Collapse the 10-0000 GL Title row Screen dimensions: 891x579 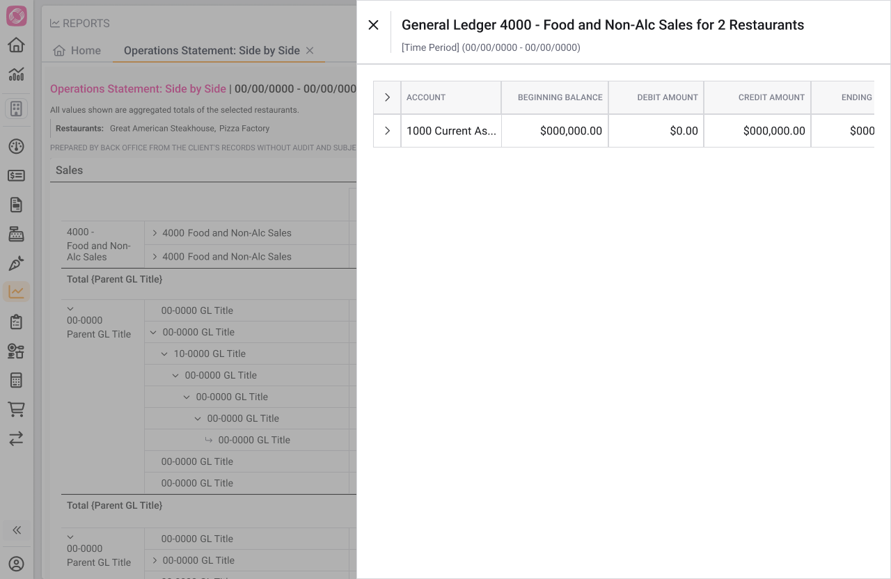tap(164, 354)
